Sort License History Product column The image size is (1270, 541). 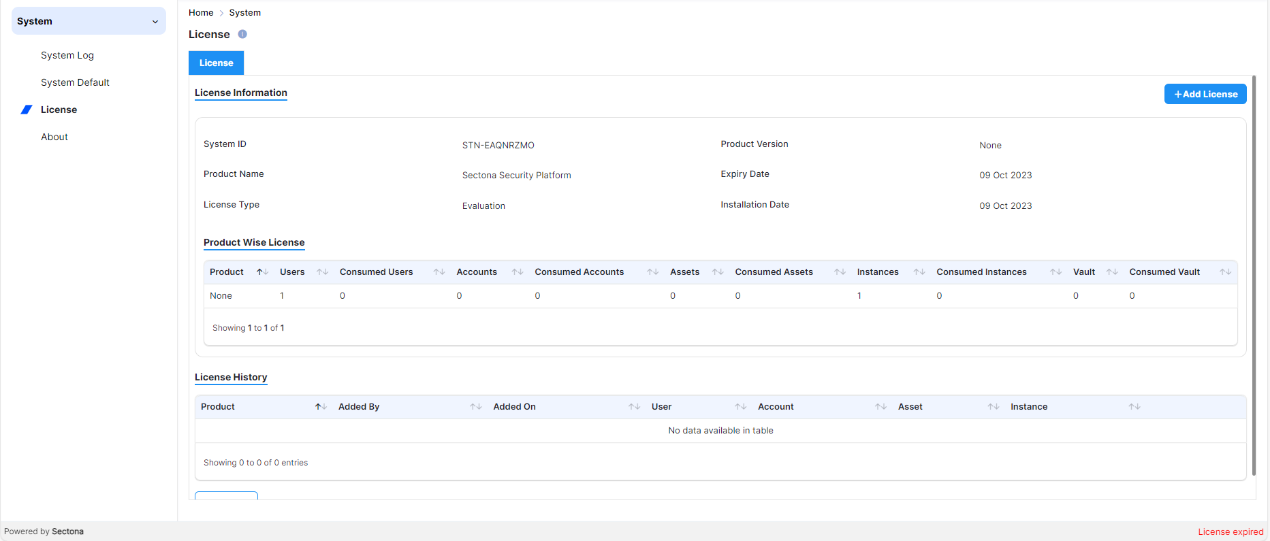click(321, 407)
